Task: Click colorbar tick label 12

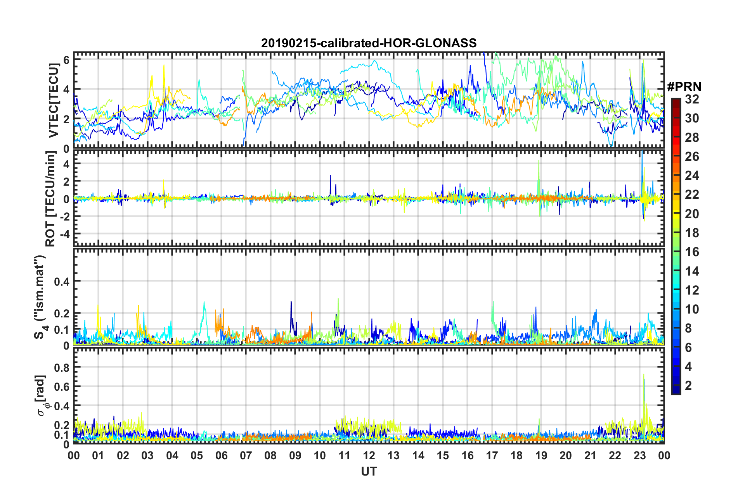Action: (692, 290)
